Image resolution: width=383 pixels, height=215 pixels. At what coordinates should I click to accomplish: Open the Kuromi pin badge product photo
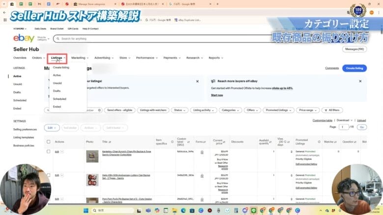(92, 156)
